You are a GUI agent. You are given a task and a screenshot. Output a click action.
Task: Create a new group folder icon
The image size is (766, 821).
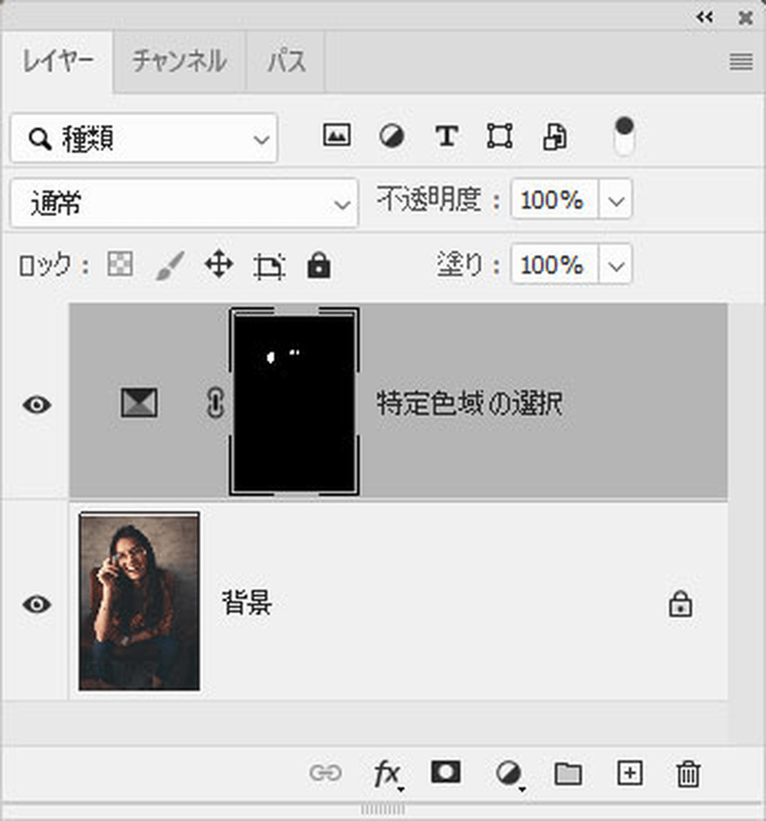569,773
